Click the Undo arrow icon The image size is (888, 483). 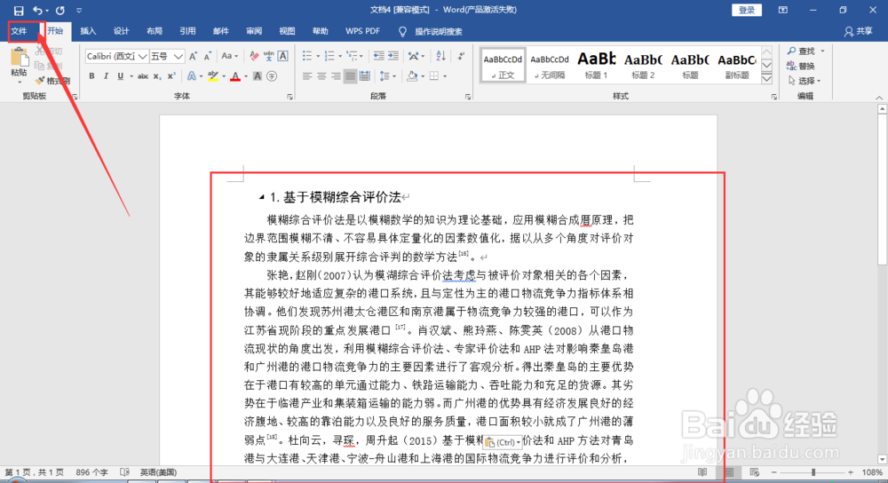click(37, 10)
